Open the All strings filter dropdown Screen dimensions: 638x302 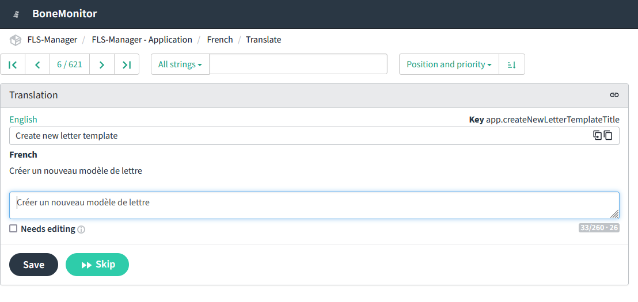click(x=180, y=64)
